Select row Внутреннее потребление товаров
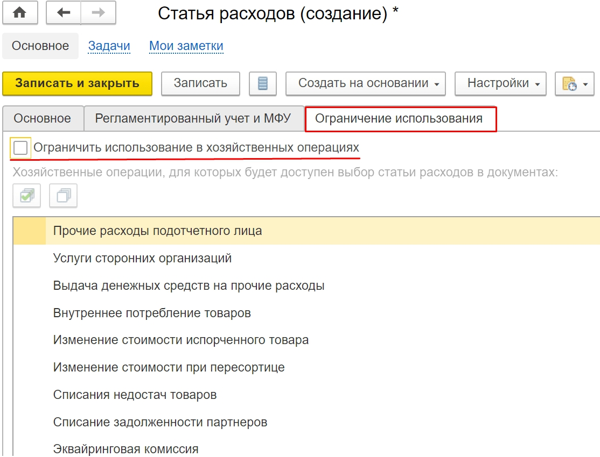The width and height of the screenshot is (600, 457). pyautogui.click(x=306, y=313)
